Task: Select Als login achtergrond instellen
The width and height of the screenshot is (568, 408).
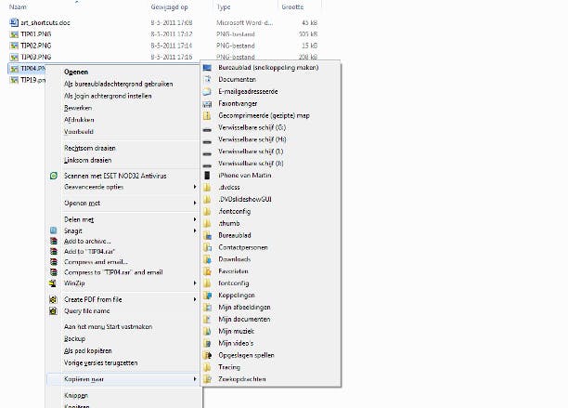Action: coord(108,96)
